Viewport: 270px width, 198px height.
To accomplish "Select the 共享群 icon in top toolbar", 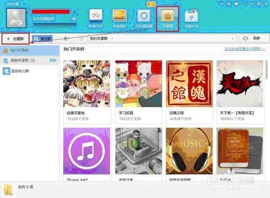I will pyautogui.click(x=167, y=19).
